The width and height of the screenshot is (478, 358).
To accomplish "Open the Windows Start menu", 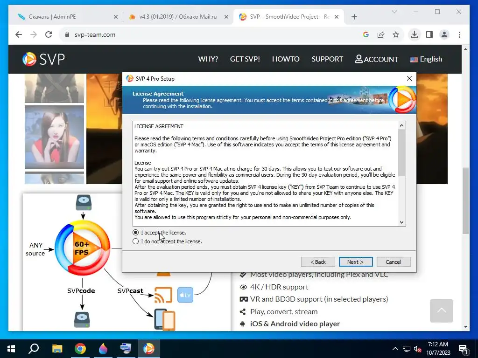I will point(11,349).
